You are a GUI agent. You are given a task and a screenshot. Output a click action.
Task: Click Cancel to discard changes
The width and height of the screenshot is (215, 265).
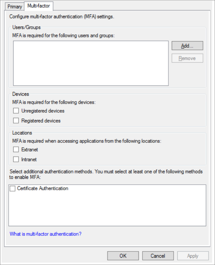[158, 255]
